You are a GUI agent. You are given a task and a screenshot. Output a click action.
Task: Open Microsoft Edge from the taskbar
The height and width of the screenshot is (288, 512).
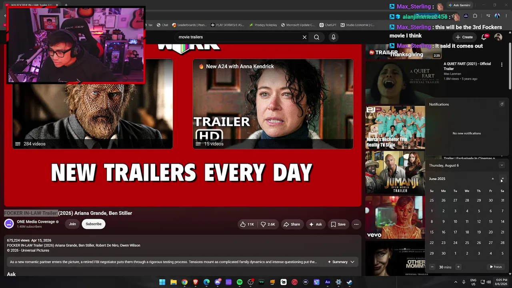[x=206, y=282]
